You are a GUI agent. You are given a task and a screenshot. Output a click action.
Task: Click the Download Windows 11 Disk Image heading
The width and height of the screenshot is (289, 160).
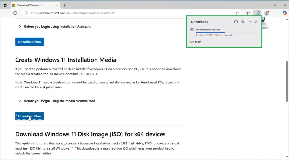pyautogui.click(x=90, y=134)
